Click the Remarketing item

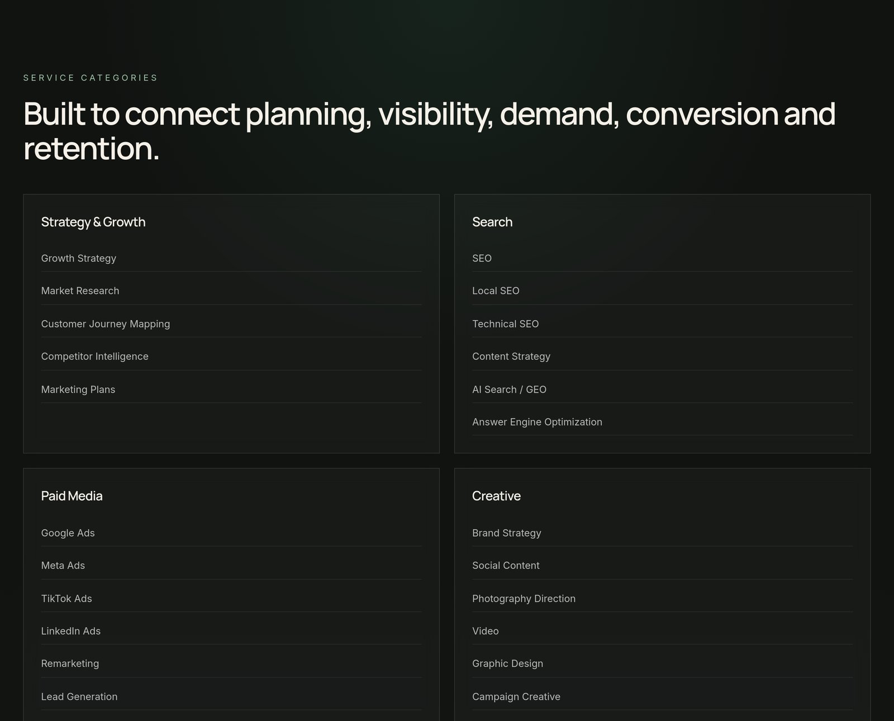coord(231,663)
